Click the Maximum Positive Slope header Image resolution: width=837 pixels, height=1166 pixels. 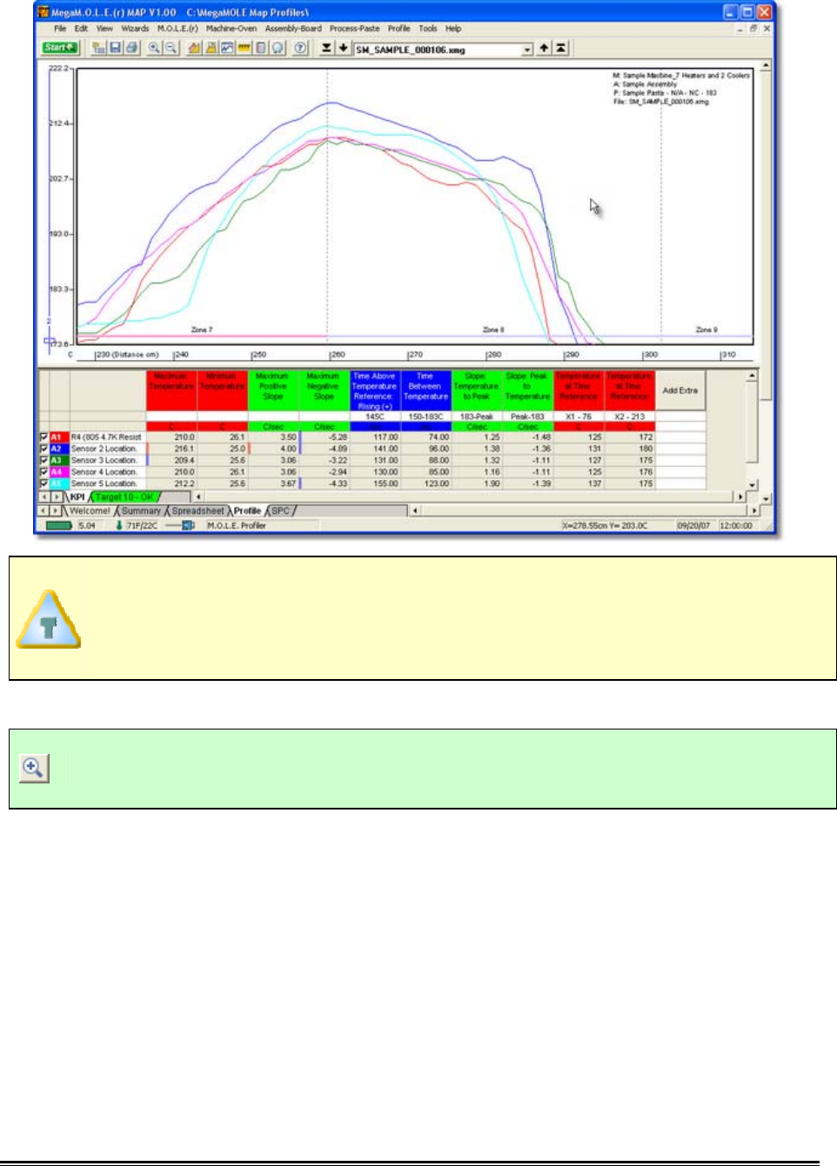272,391
